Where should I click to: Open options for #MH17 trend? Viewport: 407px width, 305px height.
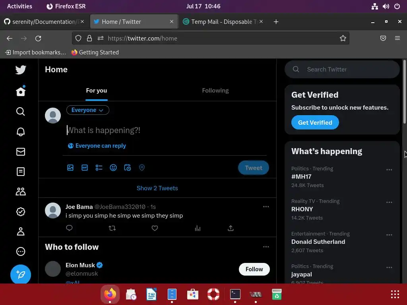tap(389, 170)
